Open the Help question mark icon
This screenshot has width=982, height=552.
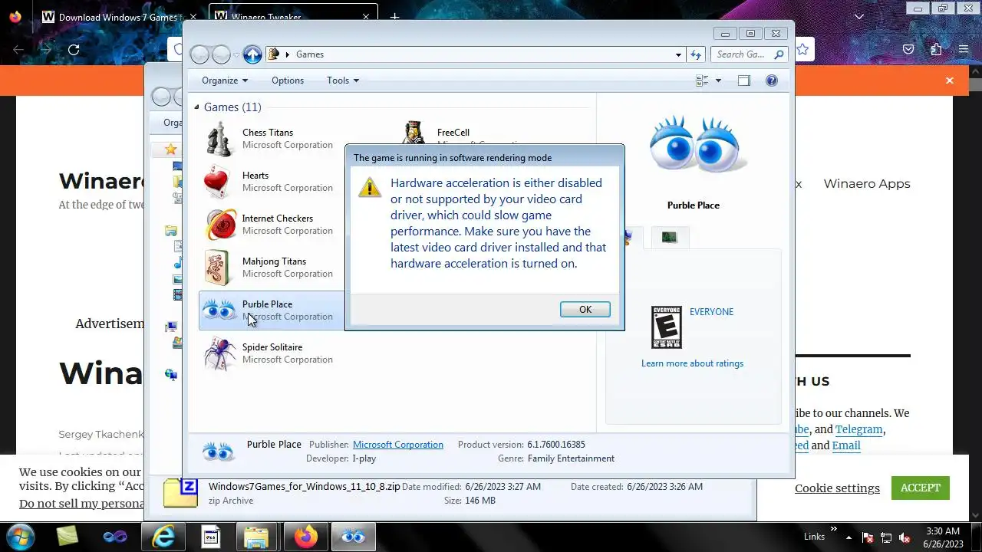(772, 80)
